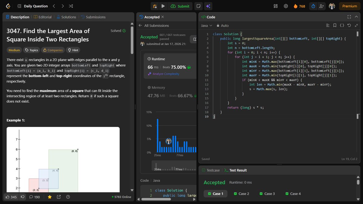The height and width of the screenshot is (204, 363).
Task: Open the Test Result tab
Action: tap(235, 170)
